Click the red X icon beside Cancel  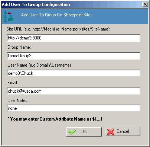tap(111, 132)
